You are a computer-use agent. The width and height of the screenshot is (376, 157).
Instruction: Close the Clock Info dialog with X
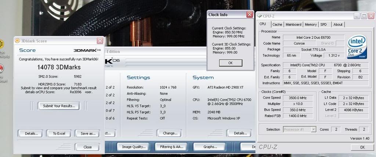[250, 15]
